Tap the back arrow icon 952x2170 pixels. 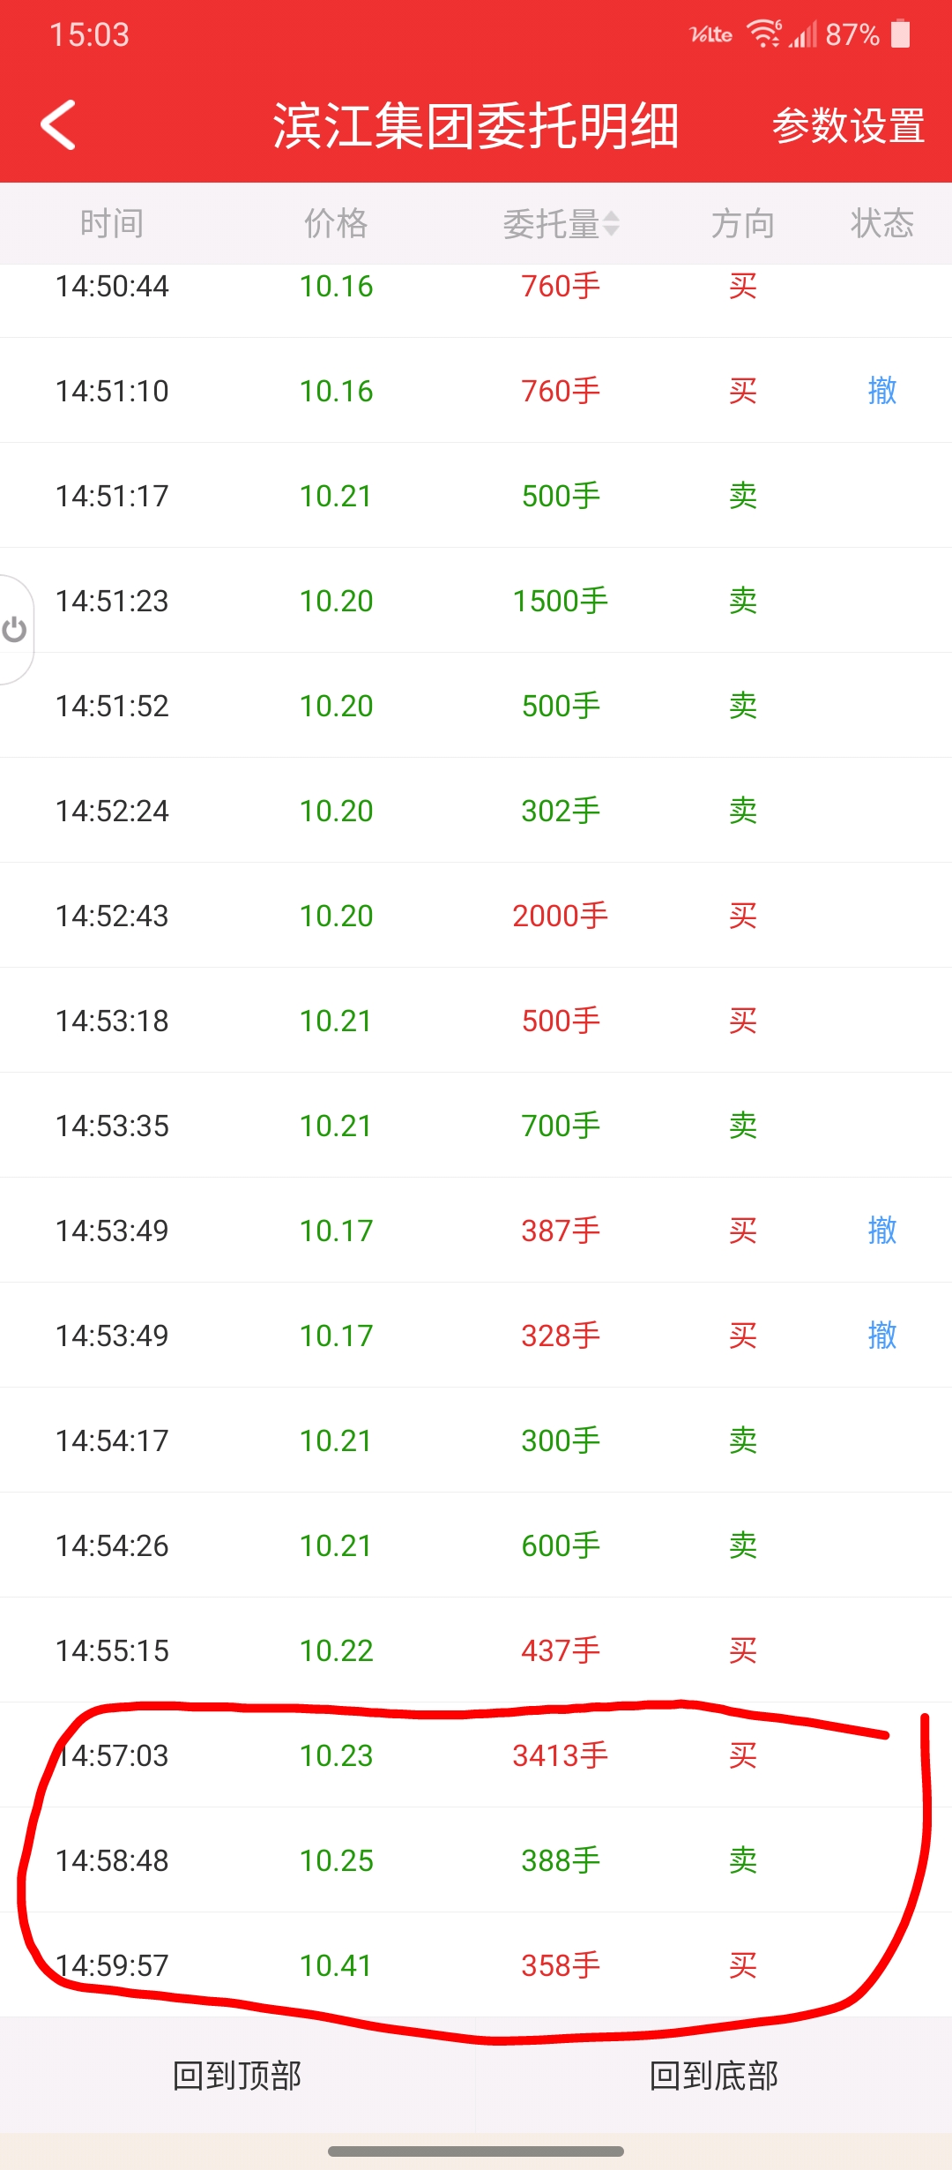point(58,124)
